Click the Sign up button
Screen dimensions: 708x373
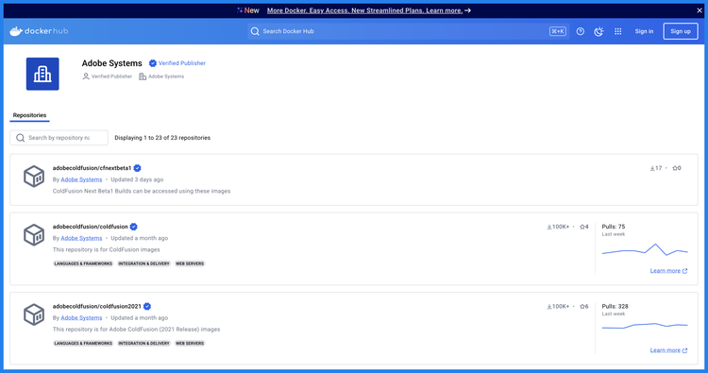(x=681, y=31)
